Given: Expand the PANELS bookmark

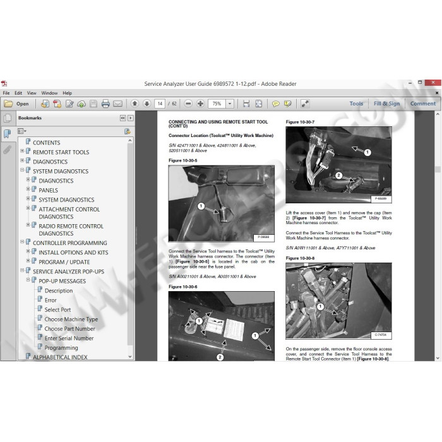Looking at the screenshot, I should tap(28, 189).
